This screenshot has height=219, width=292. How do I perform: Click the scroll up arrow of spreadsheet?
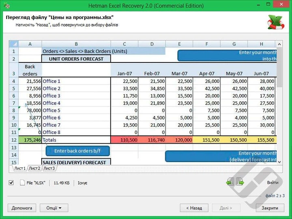tap(279, 44)
